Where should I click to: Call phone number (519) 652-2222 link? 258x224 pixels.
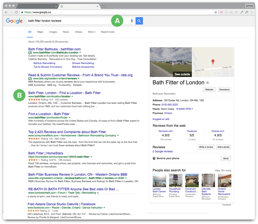(170, 105)
